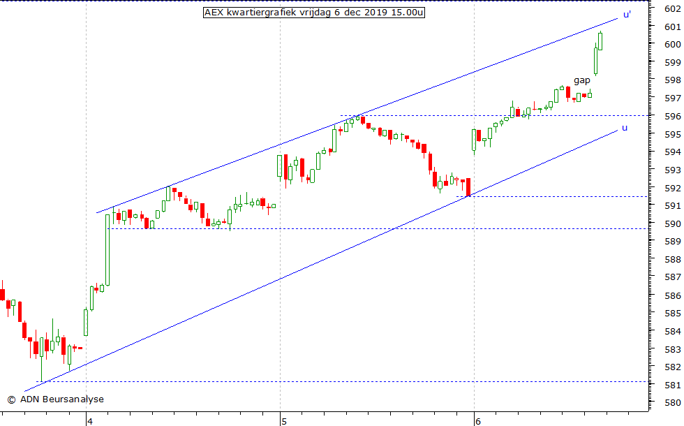Click the last green candle near 600.5
Image resolution: width=684 pixels, height=426 pixels.
point(600,41)
